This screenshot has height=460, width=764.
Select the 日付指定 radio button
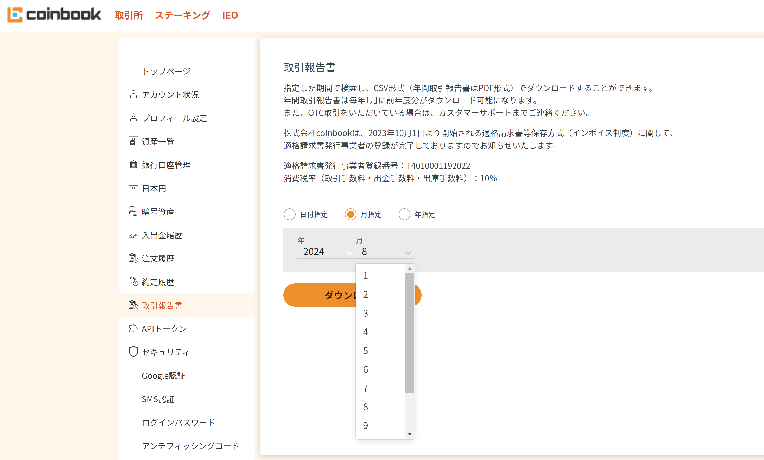[289, 214]
